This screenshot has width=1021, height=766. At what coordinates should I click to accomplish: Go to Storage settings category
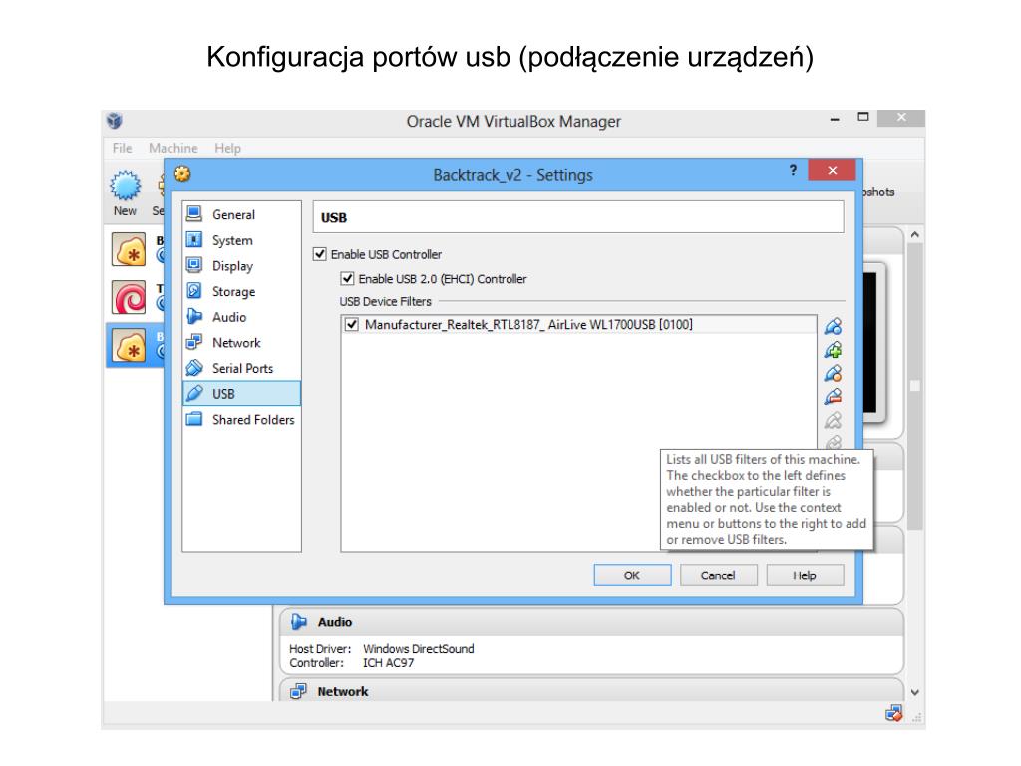(x=241, y=291)
